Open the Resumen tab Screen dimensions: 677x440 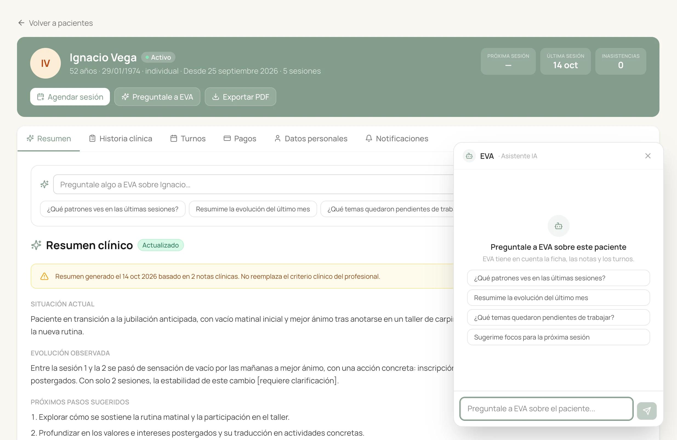[x=49, y=139]
